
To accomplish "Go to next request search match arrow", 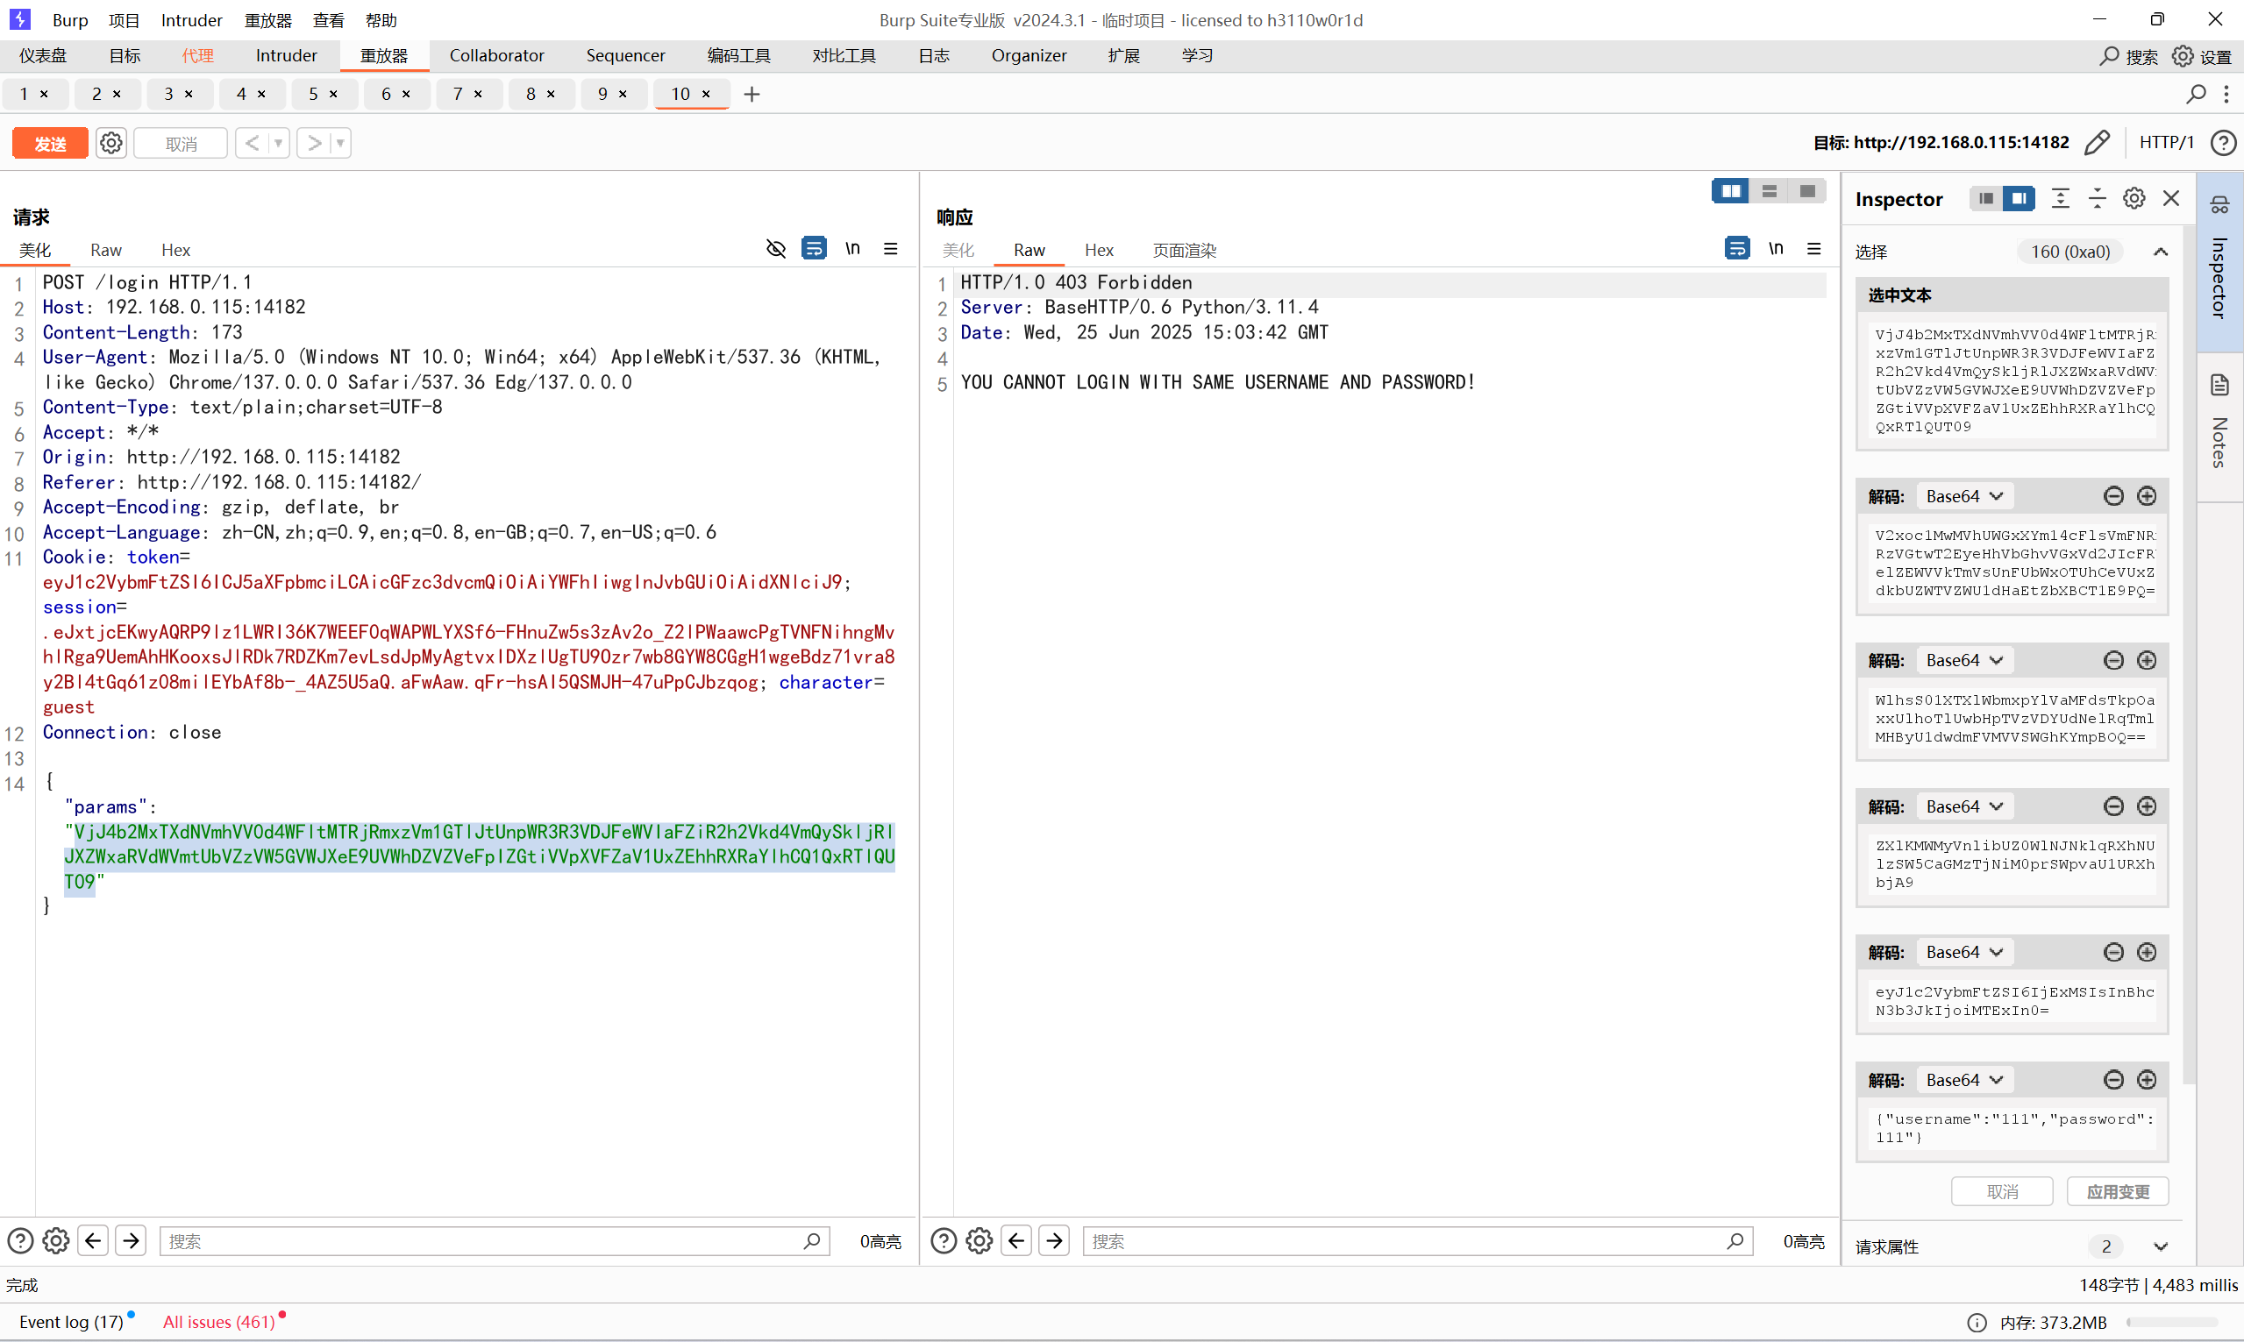I will pyautogui.click(x=132, y=1240).
